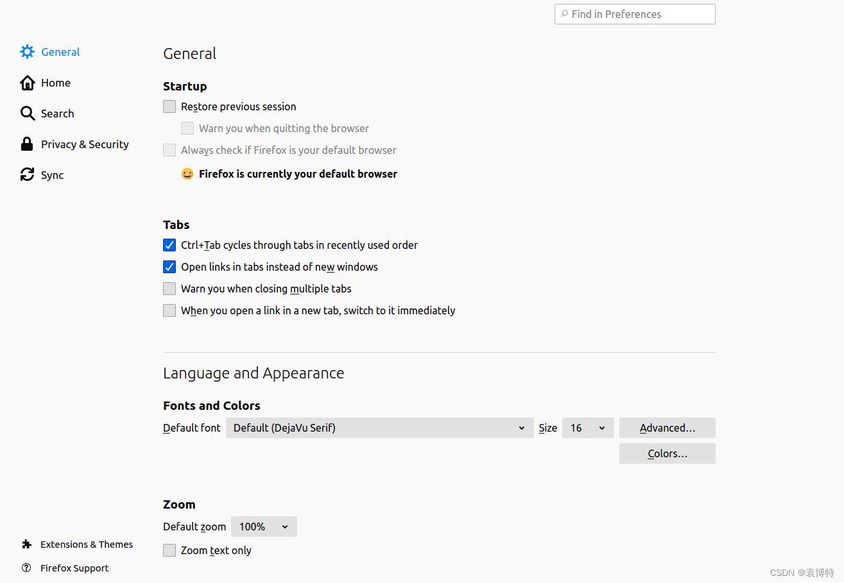Click the Zoom section heading

point(179,504)
